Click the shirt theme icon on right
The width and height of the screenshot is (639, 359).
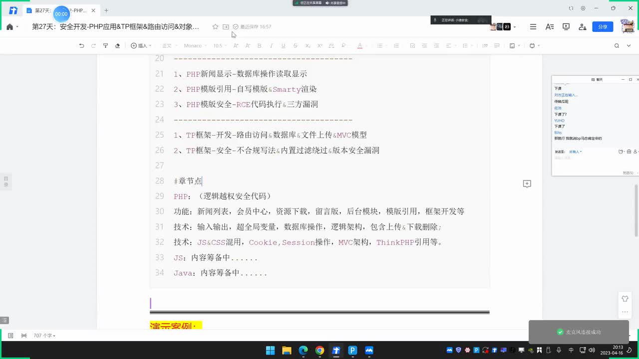coord(625,299)
